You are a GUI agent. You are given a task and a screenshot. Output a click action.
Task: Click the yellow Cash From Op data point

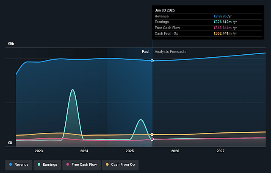(152, 134)
